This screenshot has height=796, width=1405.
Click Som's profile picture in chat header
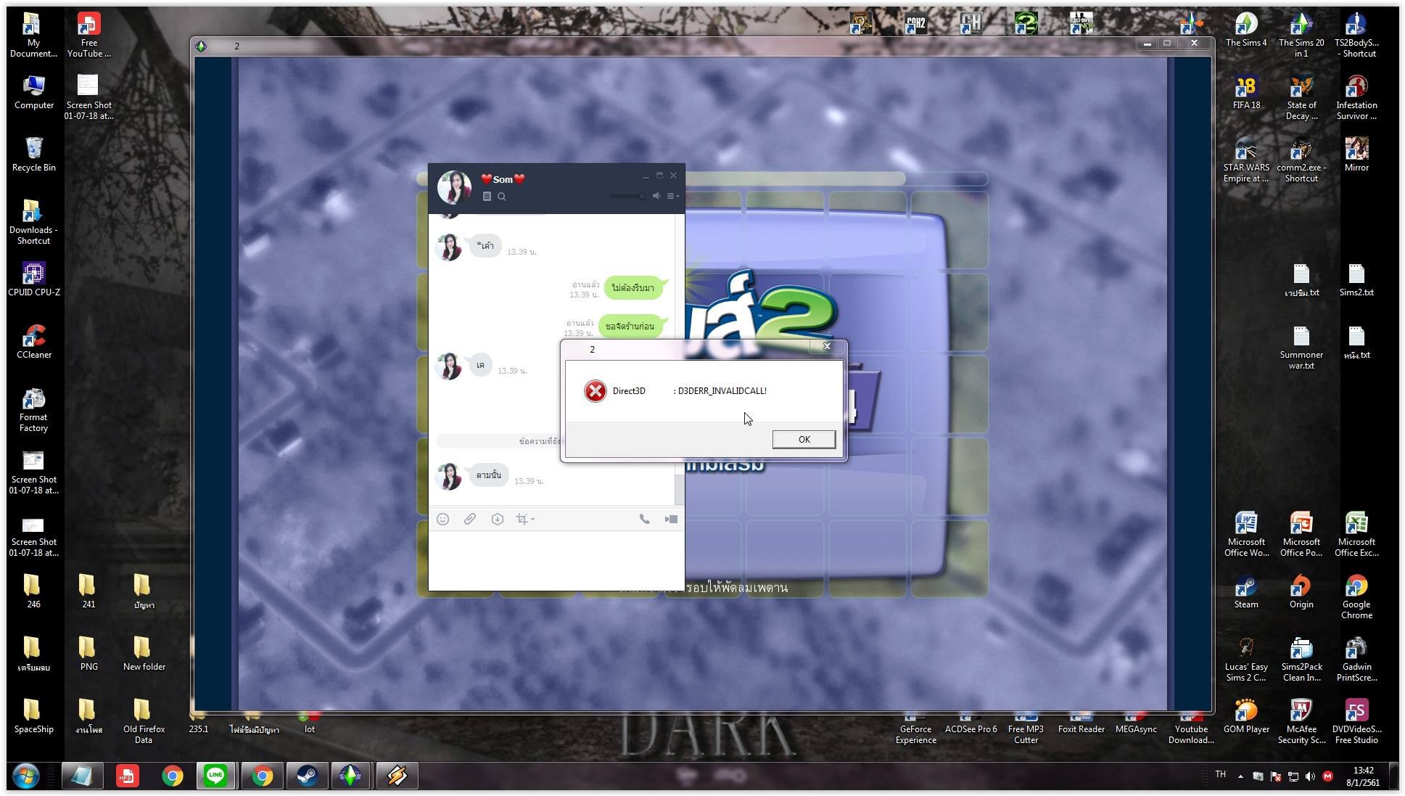pos(454,186)
